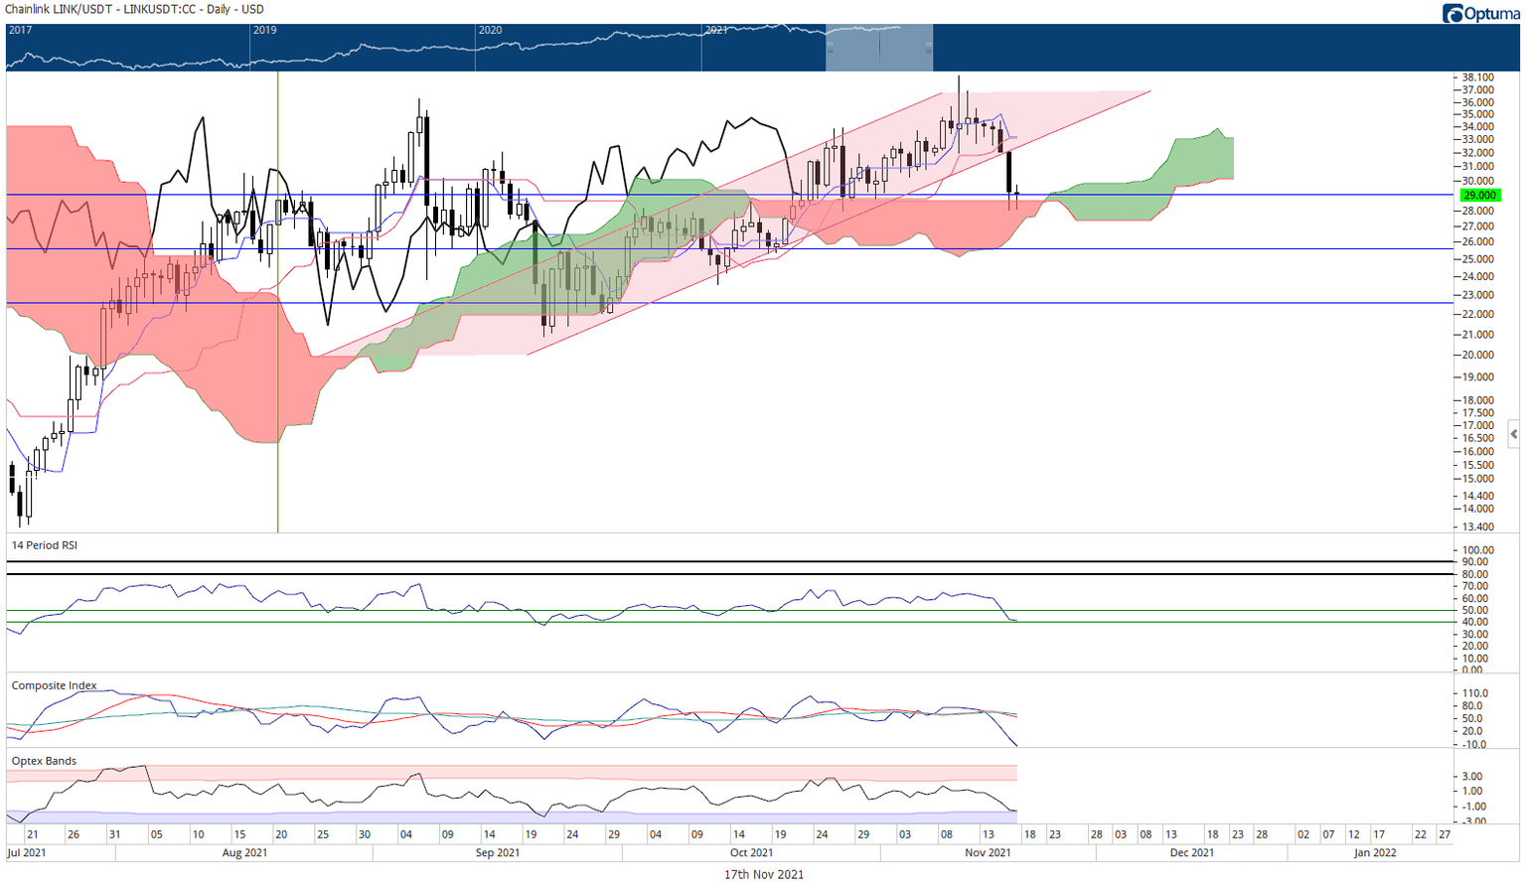Expand the side panel with the chevron arrow

coord(1513,434)
